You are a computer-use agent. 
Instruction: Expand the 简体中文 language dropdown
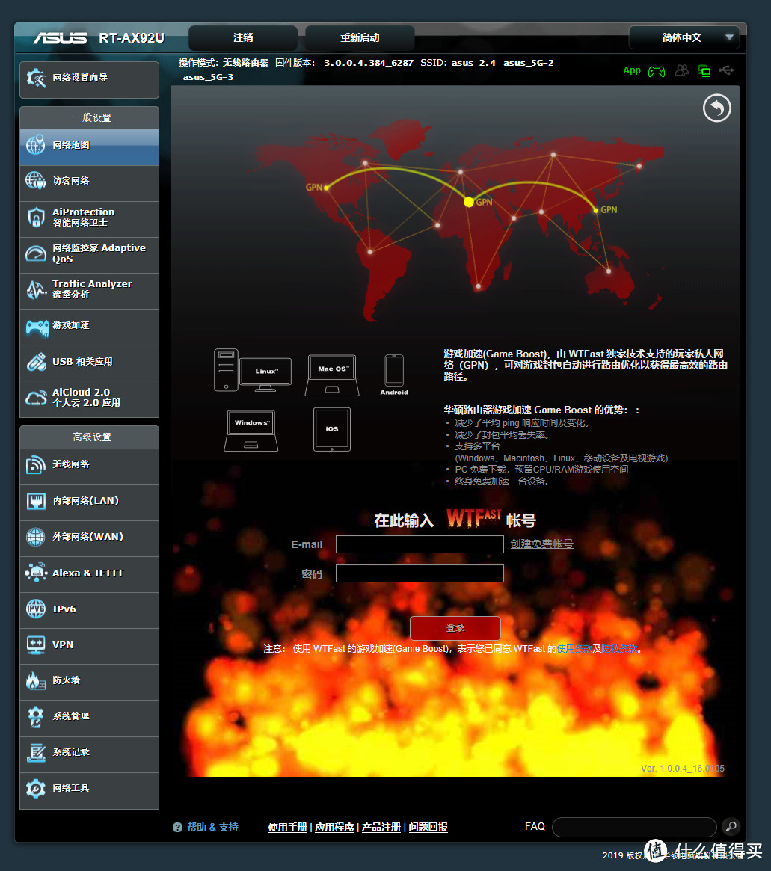pyautogui.click(x=684, y=38)
